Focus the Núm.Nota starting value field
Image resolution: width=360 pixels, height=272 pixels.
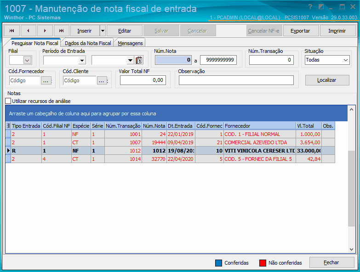[x=173, y=60]
